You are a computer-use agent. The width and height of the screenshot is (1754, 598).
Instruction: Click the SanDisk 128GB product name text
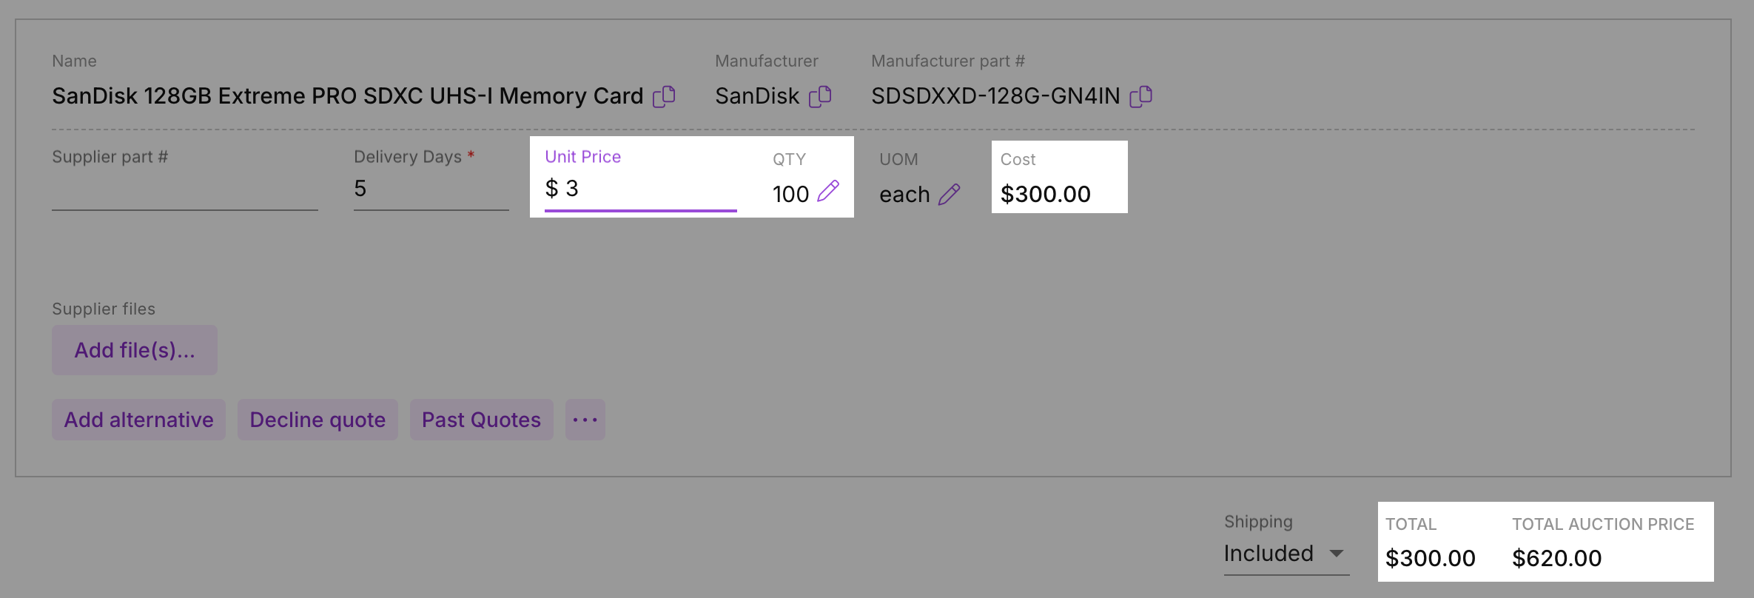pyautogui.click(x=348, y=96)
